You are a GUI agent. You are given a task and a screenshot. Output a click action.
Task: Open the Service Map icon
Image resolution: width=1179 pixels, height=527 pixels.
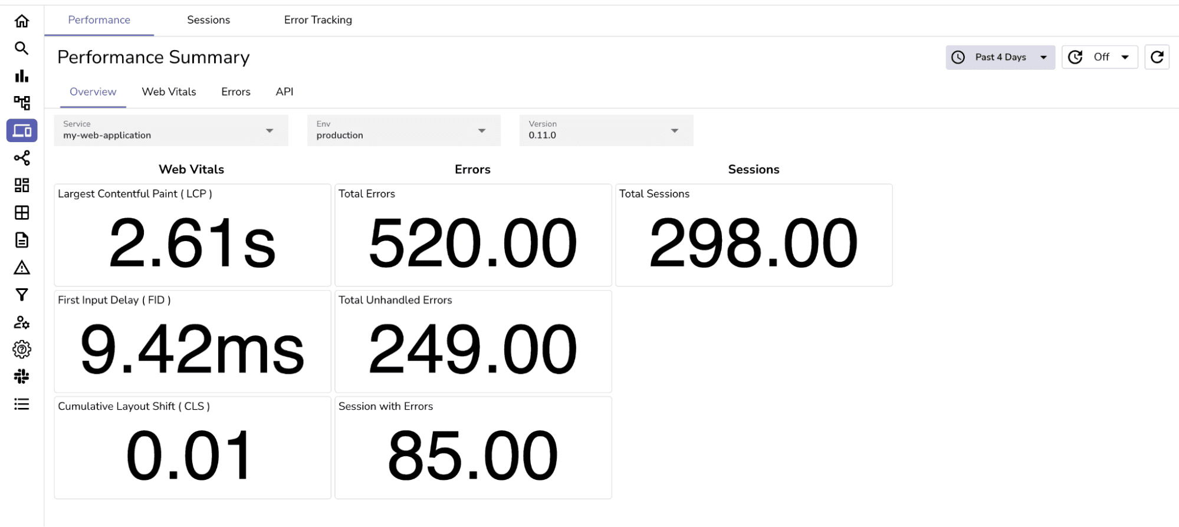coord(22,103)
